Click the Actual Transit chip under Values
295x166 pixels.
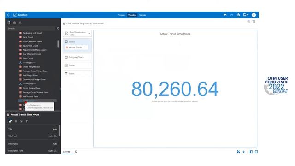pyautogui.click(x=76, y=47)
